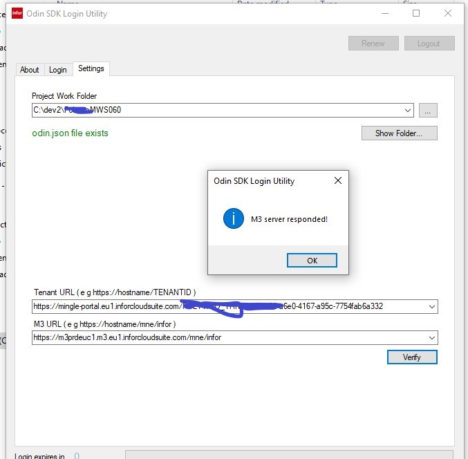Expand the Tenant URL dropdown arrow
Screen dimensions: 468x459
(431, 306)
